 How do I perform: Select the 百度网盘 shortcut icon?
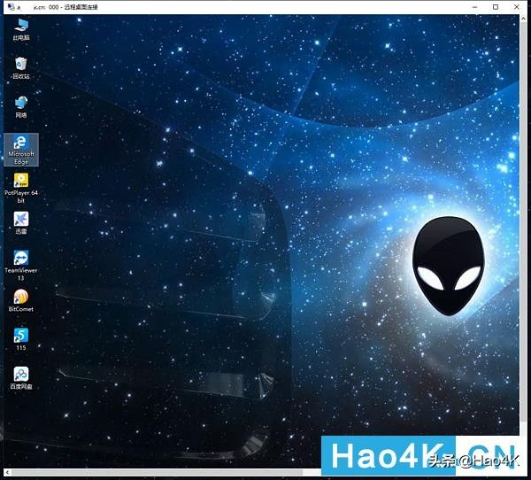tap(21, 378)
